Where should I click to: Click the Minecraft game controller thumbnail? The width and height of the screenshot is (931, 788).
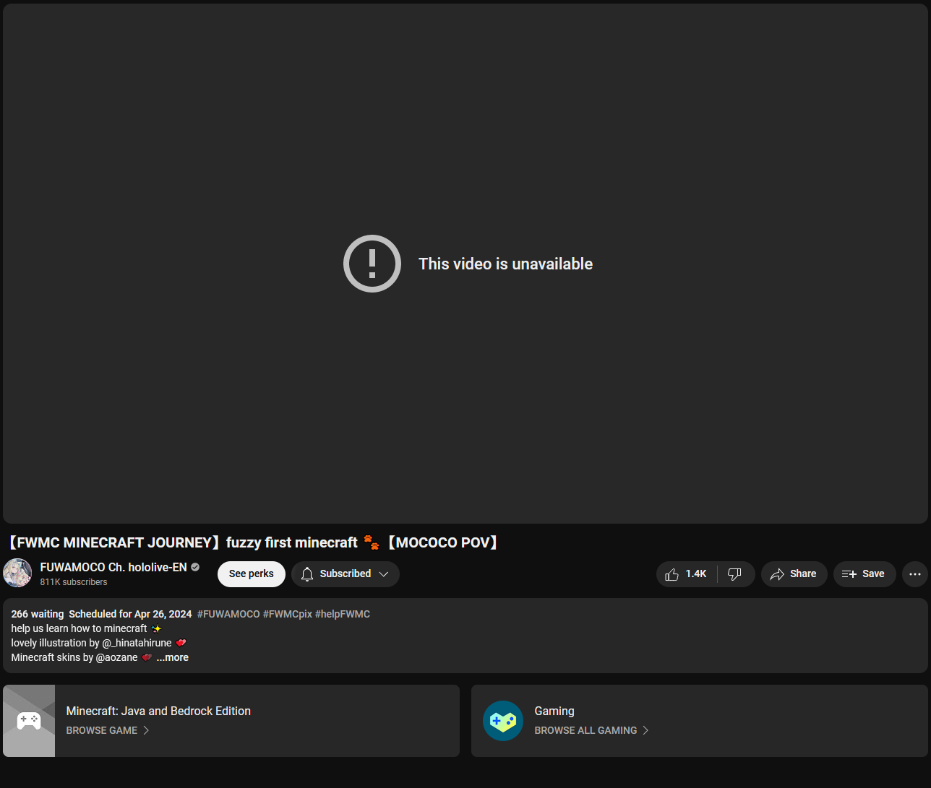coord(29,721)
